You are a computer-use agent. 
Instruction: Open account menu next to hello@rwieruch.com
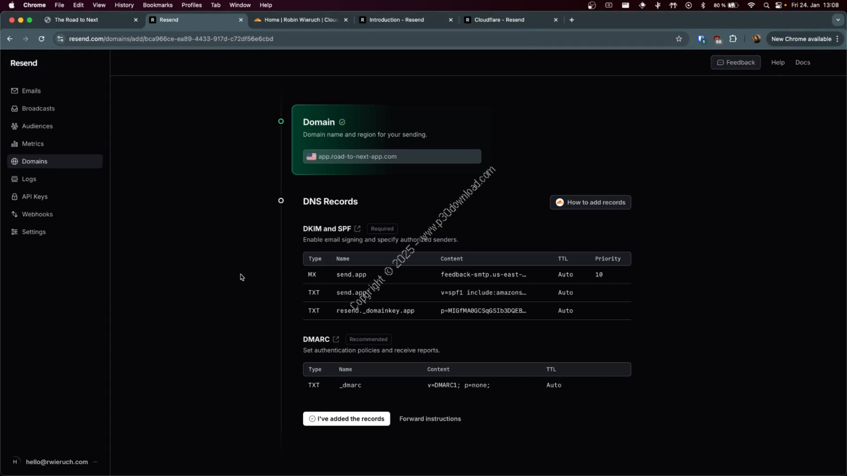click(95, 461)
